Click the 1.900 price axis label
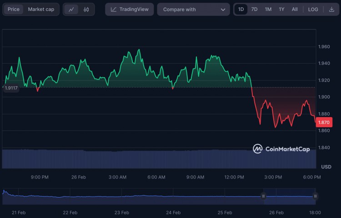This screenshot has width=341, height=218. [324, 97]
